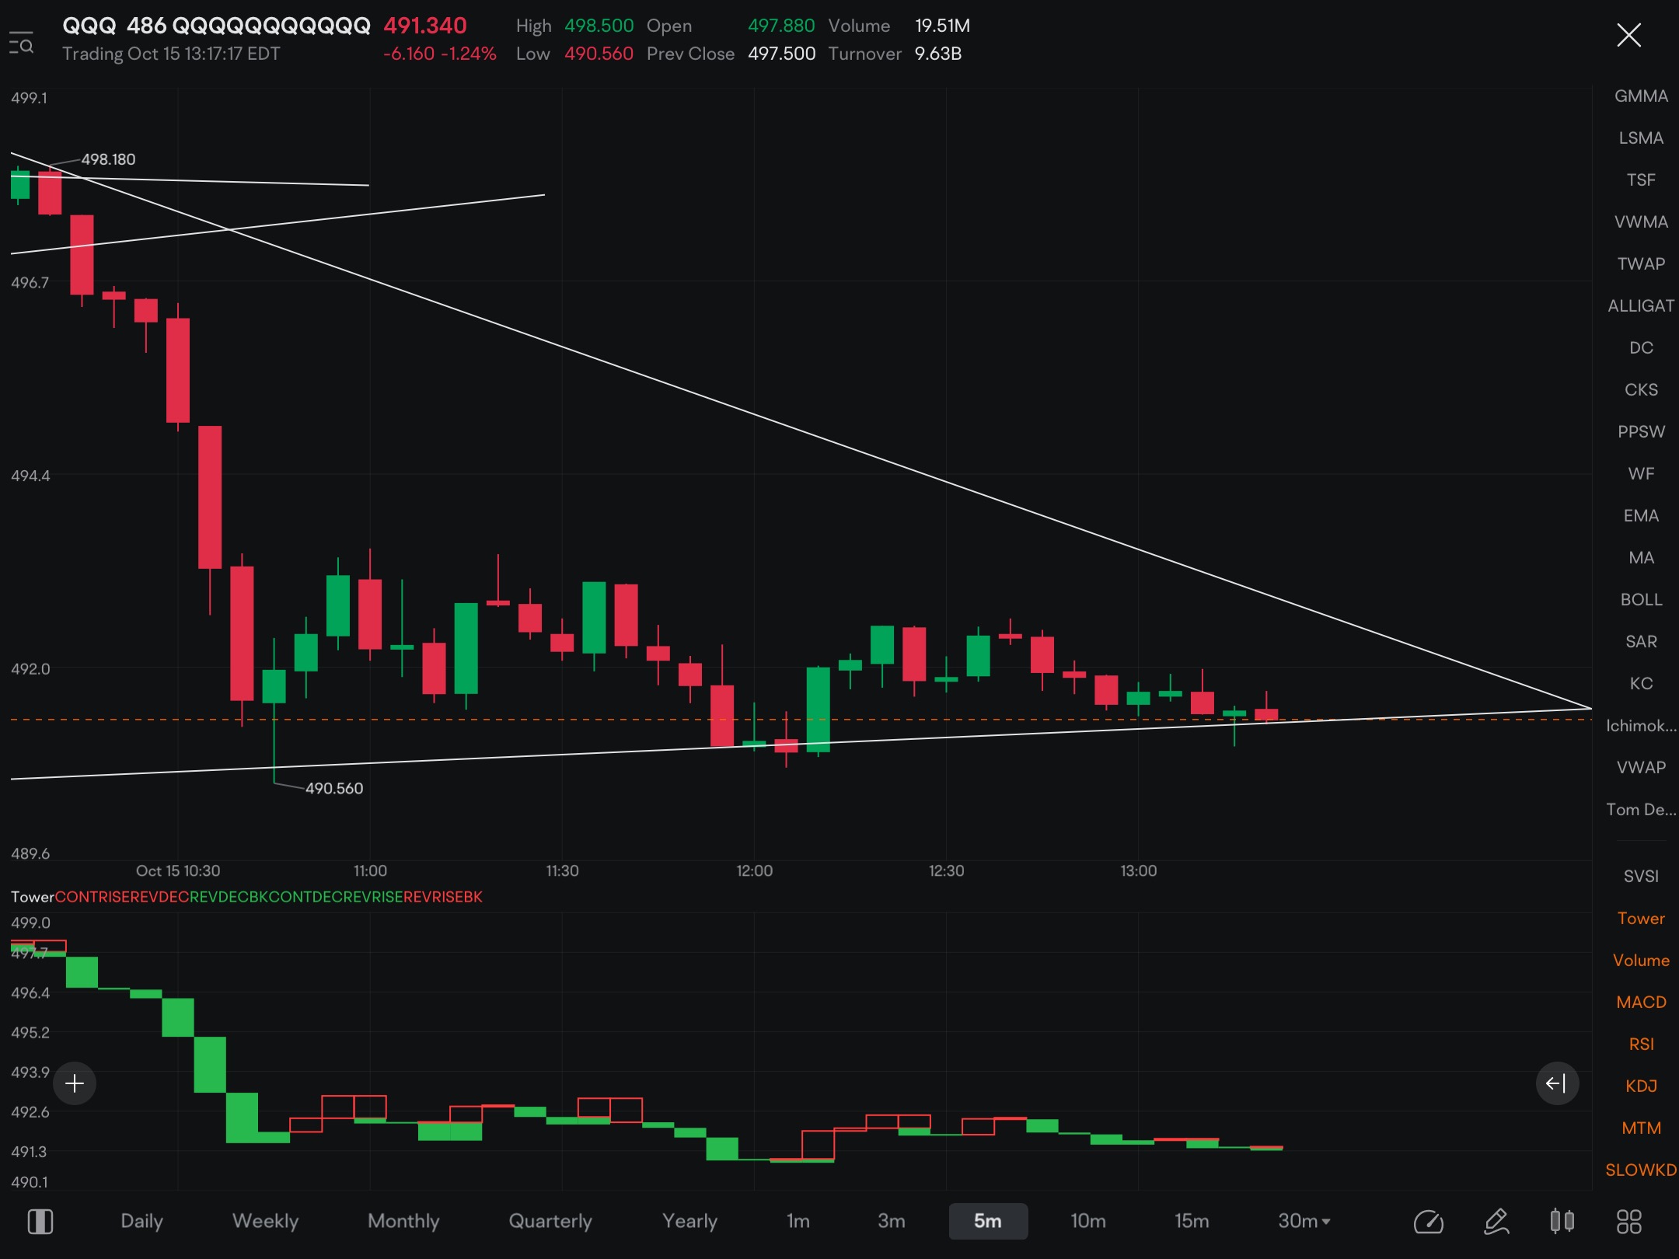Image resolution: width=1679 pixels, height=1259 pixels.
Task: Enable the TWAP indicator
Action: click(x=1641, y=264)
